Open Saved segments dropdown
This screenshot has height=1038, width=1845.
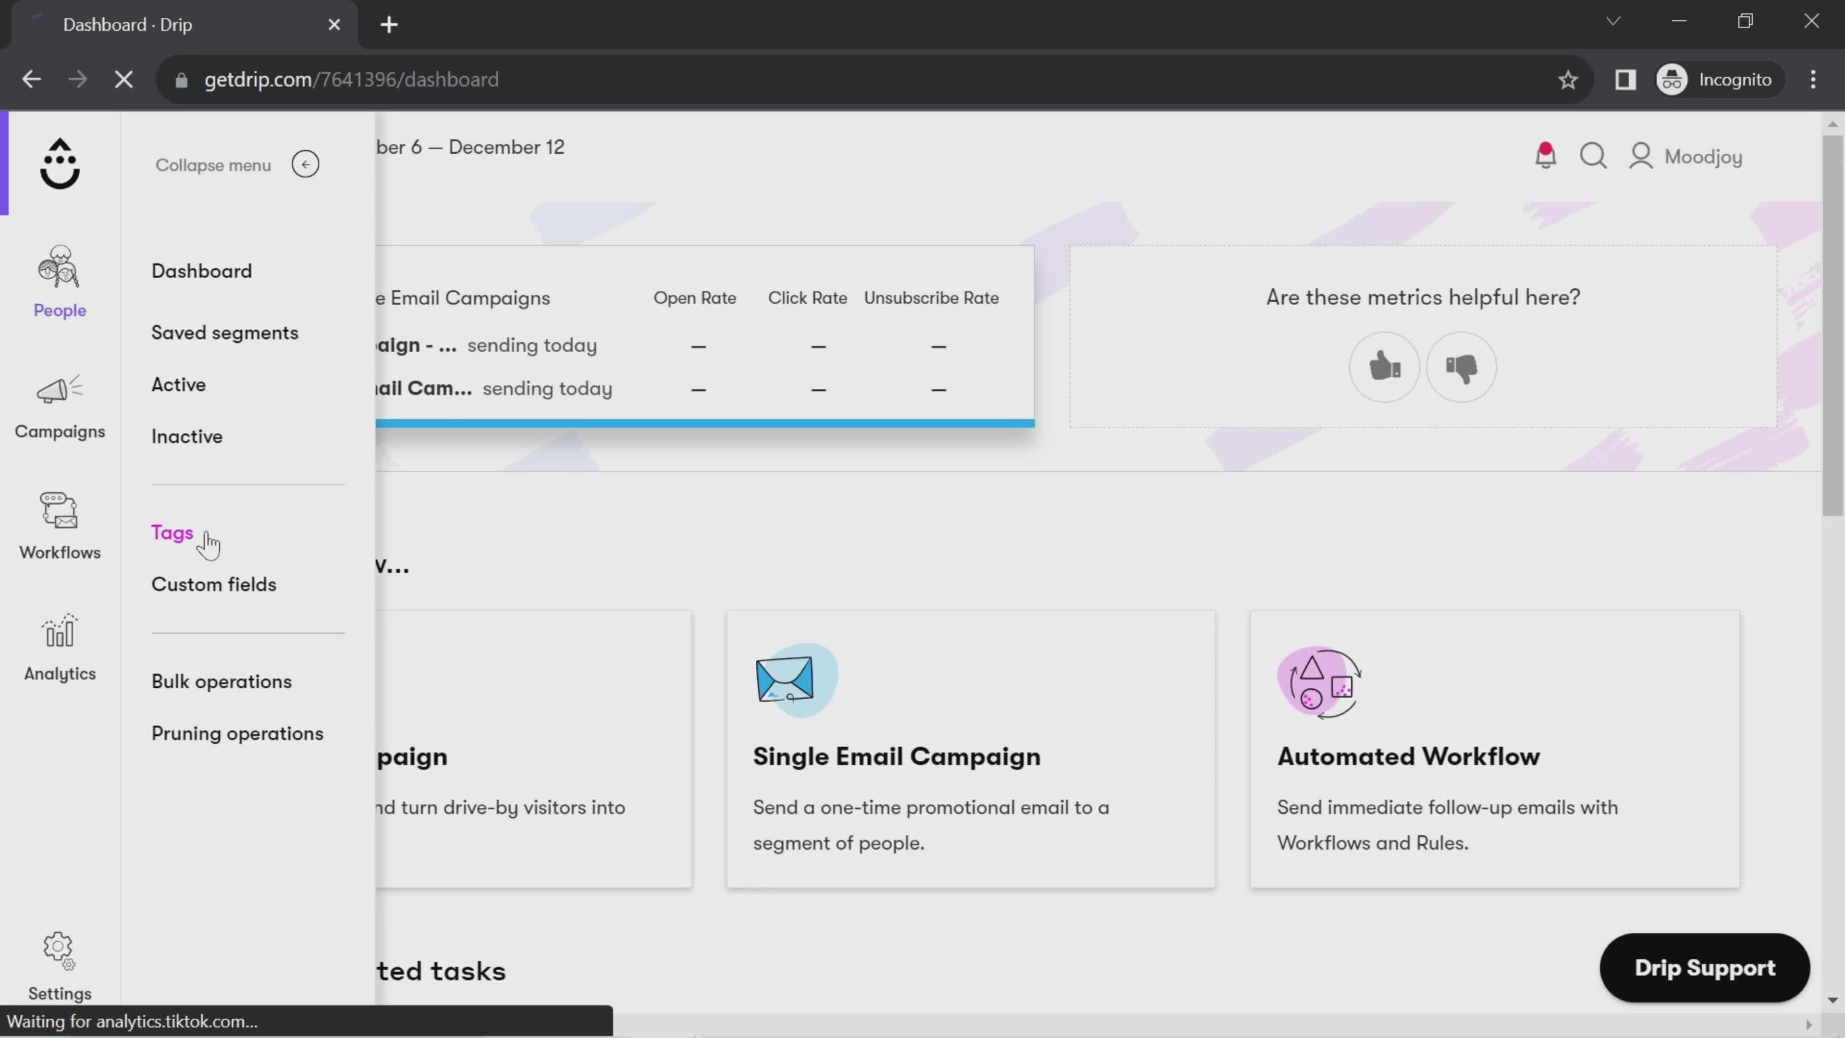pos(224,332)
